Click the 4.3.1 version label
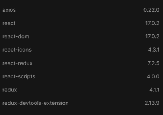Image resolution: width=163 pixels, height=115 pixels. pyautogui.click(x=154, y=50)
